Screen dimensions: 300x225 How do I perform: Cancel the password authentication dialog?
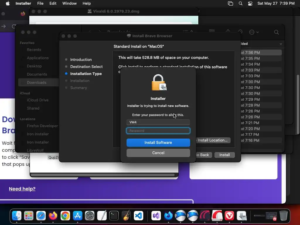tap(158, 153)
